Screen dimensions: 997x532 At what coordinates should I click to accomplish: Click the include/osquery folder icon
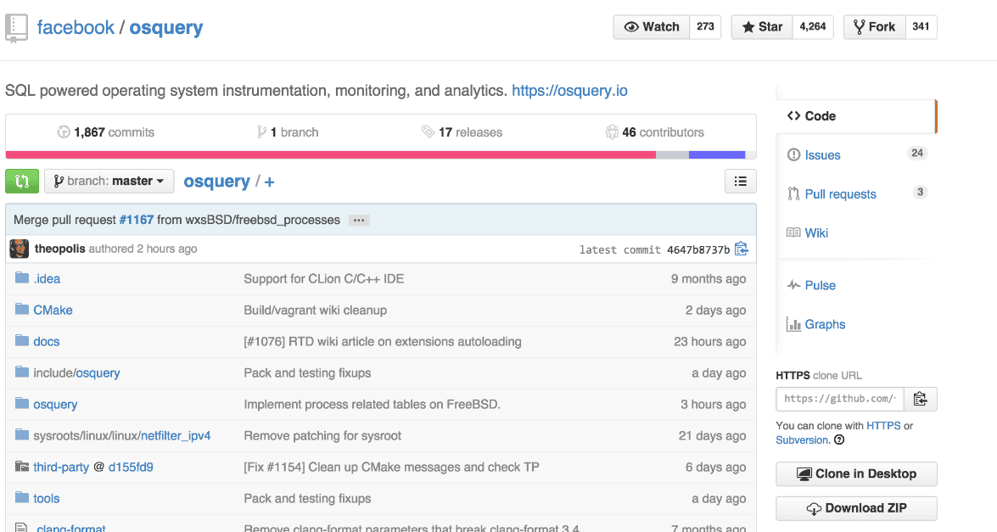(x=22, y=372)
